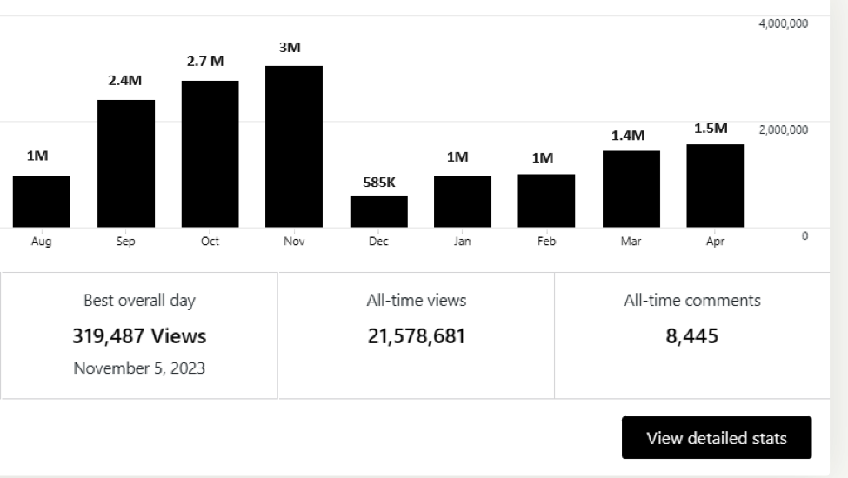Click the October bar in the chart
This screenshot has width=848, height=478.
coord(210,154)
